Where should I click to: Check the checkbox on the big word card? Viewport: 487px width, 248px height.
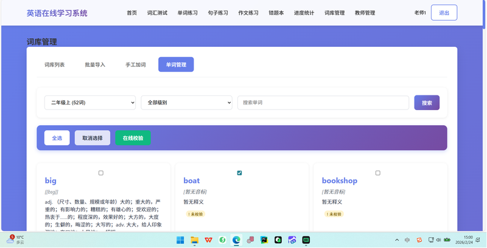(101, 173)
